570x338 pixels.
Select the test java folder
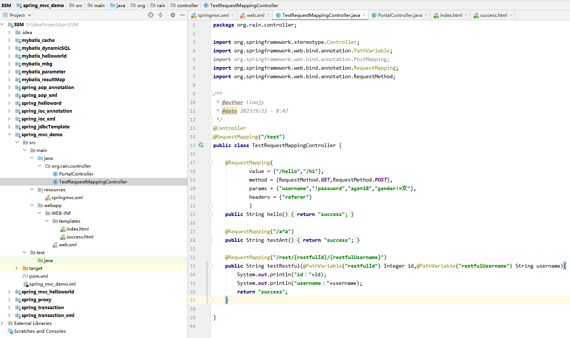point(48,261)
